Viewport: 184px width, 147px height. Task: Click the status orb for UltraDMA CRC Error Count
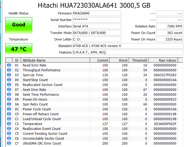9,143
